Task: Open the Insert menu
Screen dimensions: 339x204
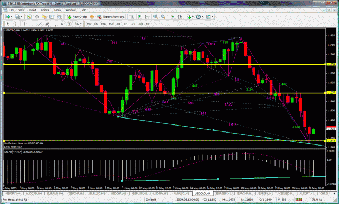Action: pyautogui.click(x=33, y=10)
